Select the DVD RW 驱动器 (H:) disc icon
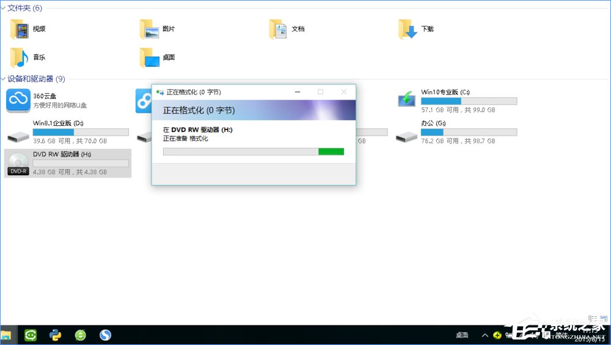Viewport: 611px width, 345px height. coord(18,164)
